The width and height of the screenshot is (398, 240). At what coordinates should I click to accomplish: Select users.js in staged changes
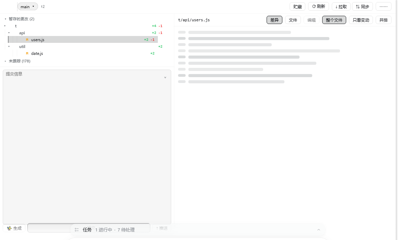pyautogui.click(x=83, y=39)
